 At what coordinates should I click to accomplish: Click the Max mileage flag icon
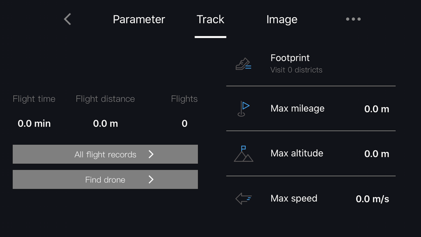pyautogui.click(x=243, y=109)
